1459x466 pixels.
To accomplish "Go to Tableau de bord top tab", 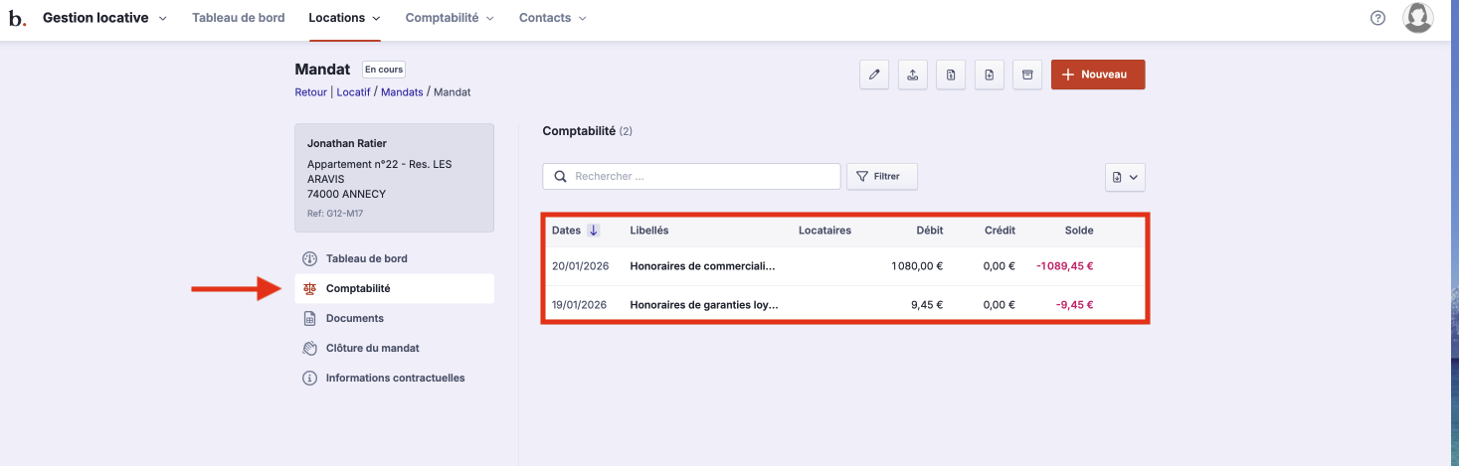I will coord(238,18).
